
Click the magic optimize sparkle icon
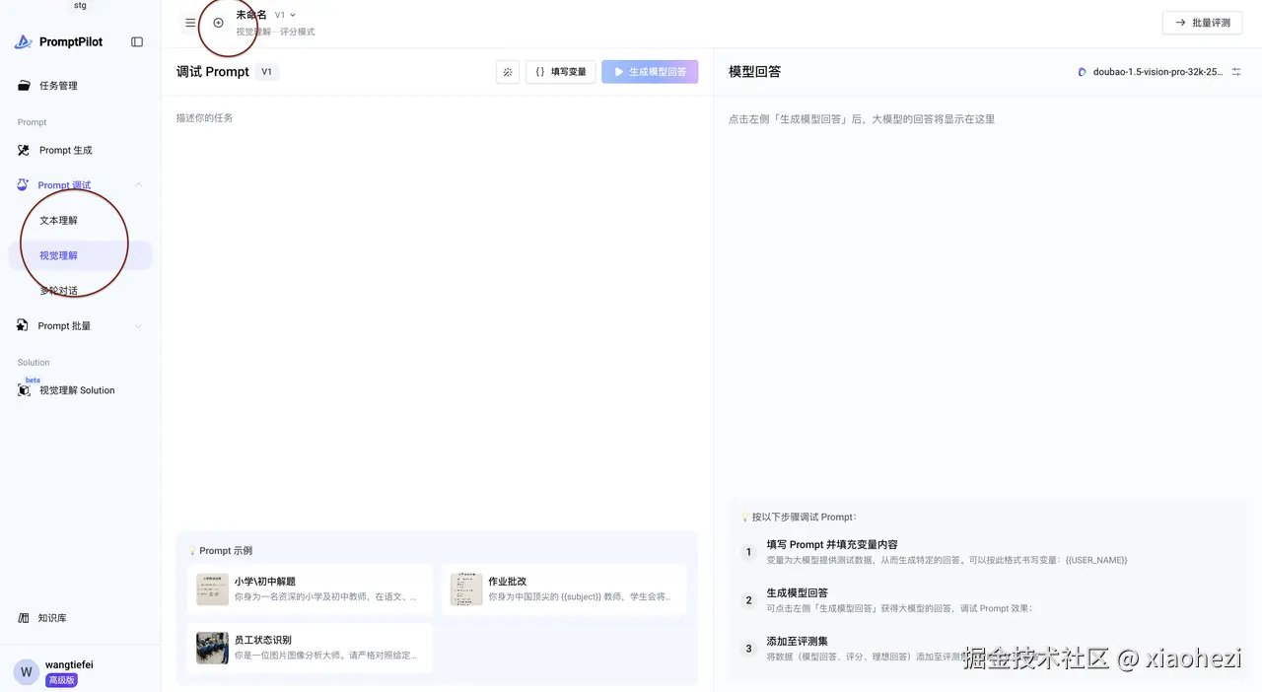[x=508, y=72]
